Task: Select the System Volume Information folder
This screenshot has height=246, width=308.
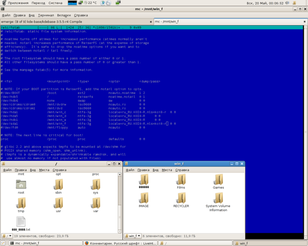Action: tap(218, 198)
